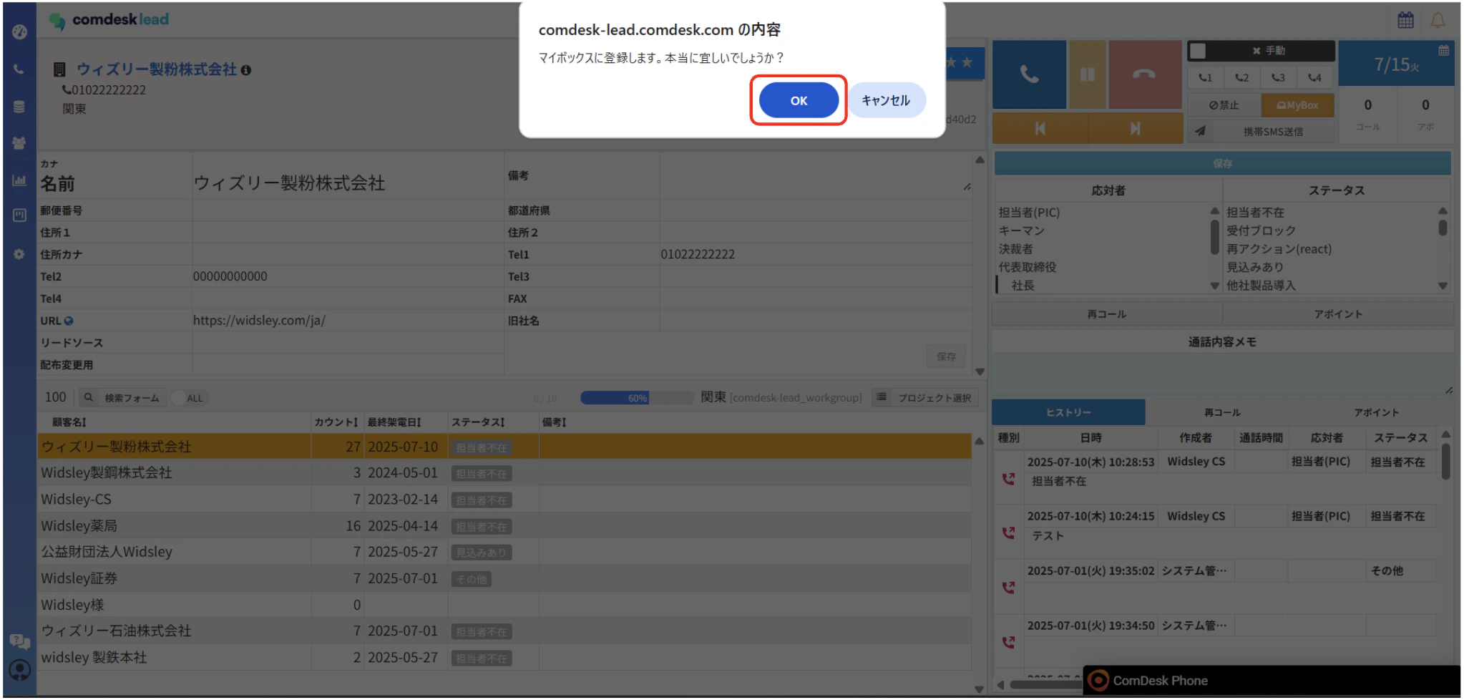Open the board icon in left sidebar
Screen dimensions: 1464x700
19,215
